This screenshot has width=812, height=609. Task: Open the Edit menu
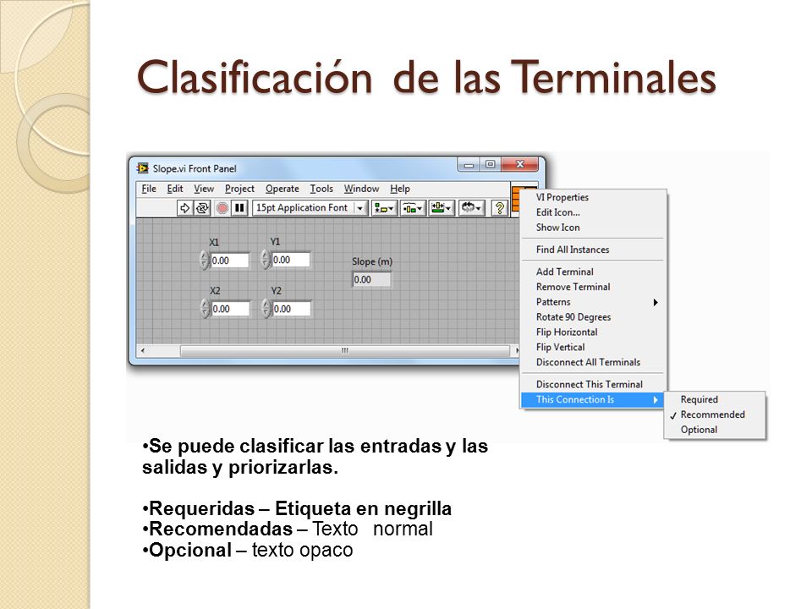[x=175, y=189]
